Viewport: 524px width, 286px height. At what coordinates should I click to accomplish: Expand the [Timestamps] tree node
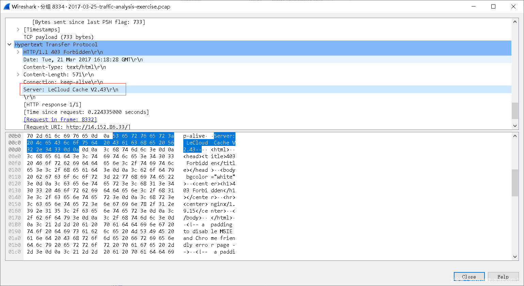pos(18,30)
